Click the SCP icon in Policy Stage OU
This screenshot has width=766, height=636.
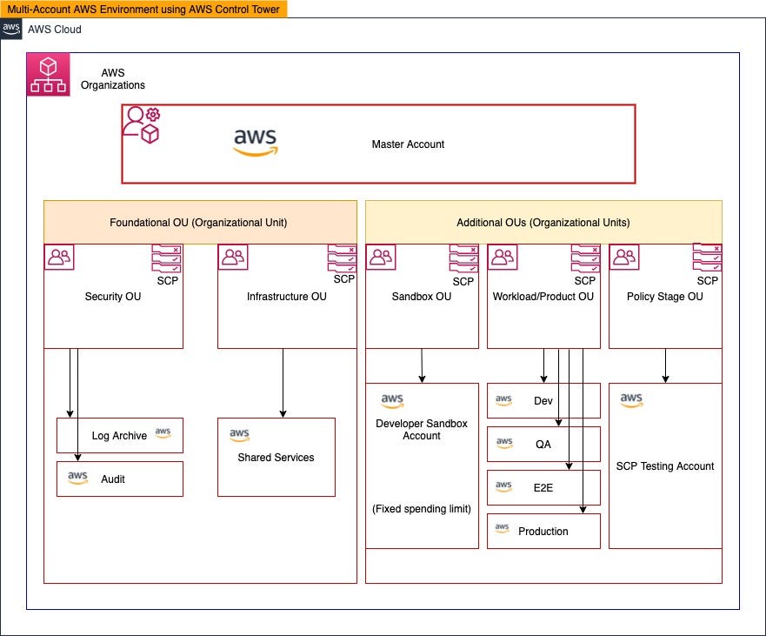[x=707, y=259]
